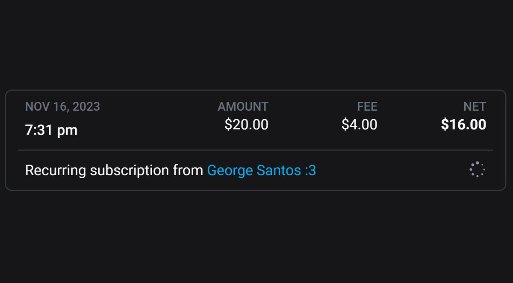Click the divider line inside the transaction card
The height and width of the screenshot is (283, 513).
pos(256,150)
